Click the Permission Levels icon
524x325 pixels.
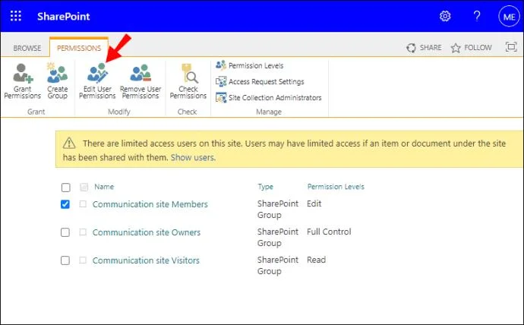(221, 65)
